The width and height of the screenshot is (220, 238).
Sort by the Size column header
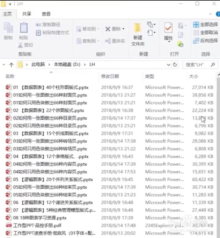click(193, 76)
